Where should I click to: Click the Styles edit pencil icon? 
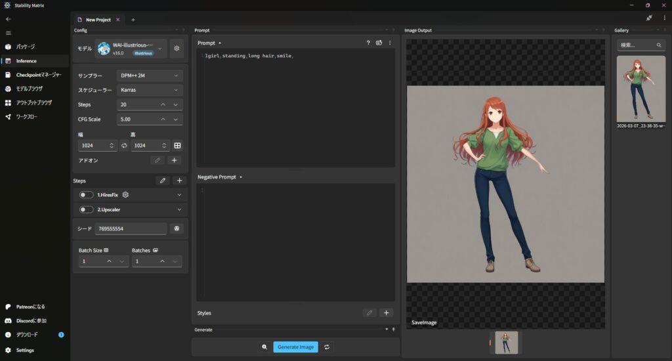tap(369, 313)
